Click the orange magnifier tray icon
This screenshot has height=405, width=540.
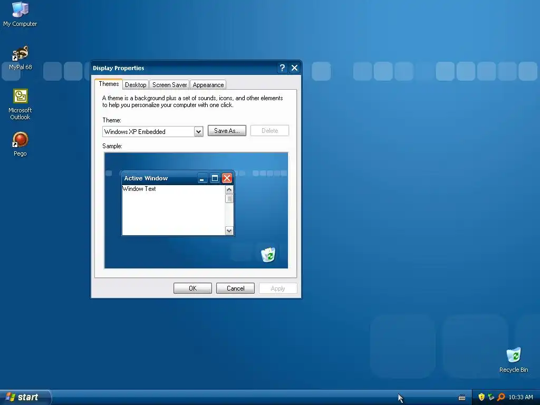point(501,397)
